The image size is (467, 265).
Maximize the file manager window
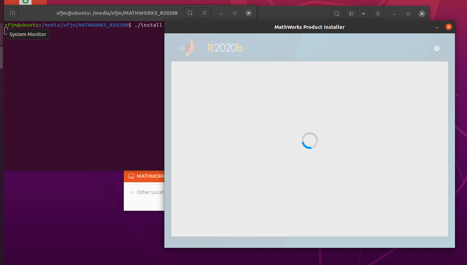(x=408, y=14)
